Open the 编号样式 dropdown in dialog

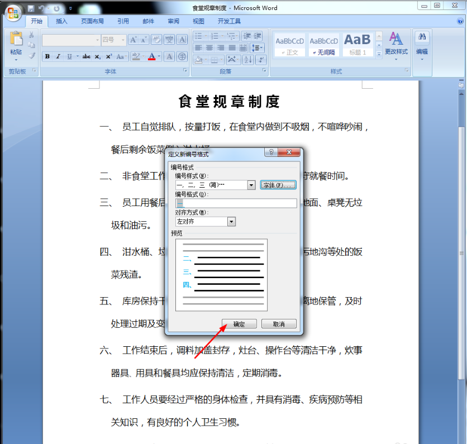[251, 185]
